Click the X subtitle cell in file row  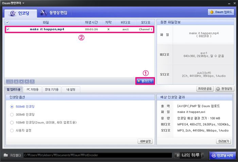click(x=108, y=29)
